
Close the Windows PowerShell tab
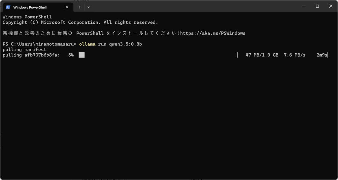[67, 7]
